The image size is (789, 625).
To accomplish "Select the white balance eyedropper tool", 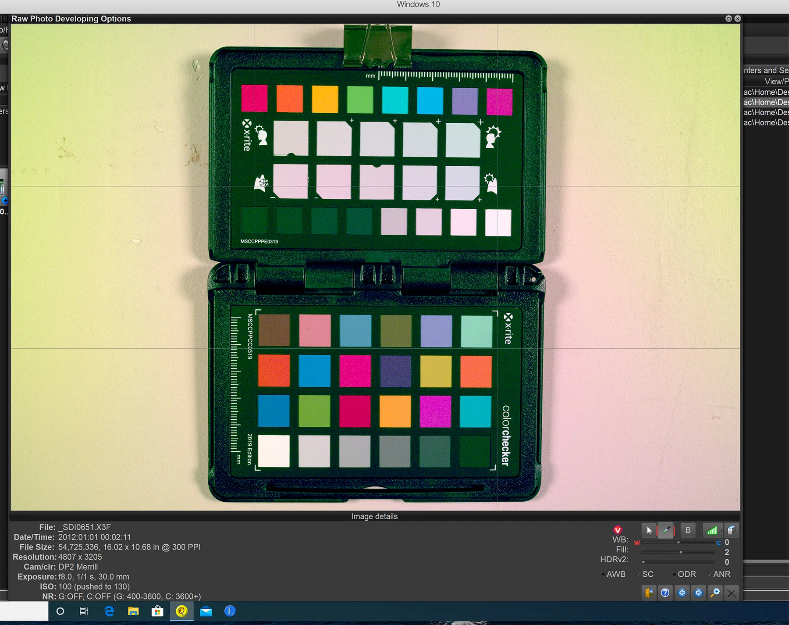I will click(x=666, y=530).
